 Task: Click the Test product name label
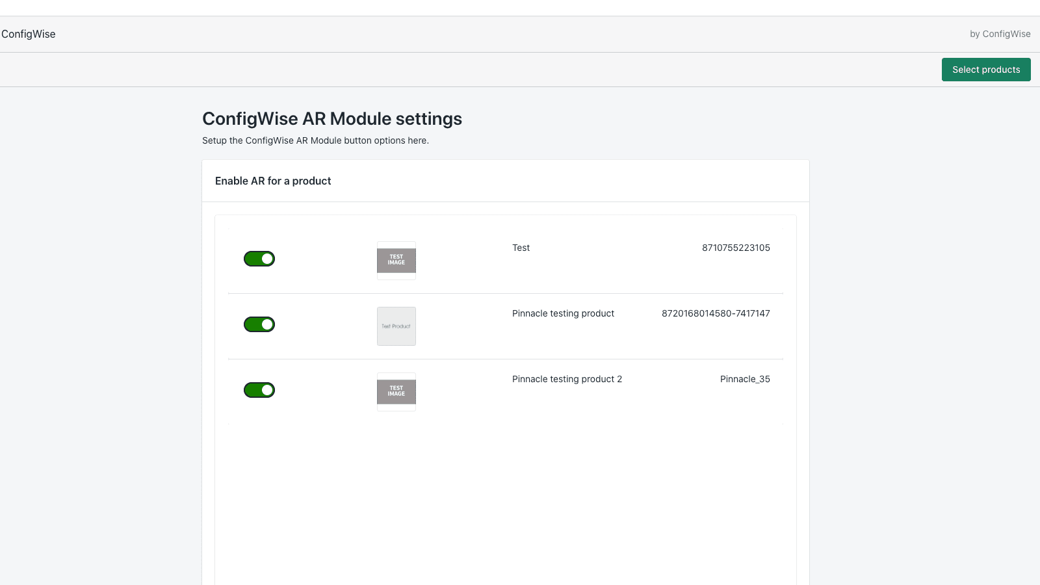(520, 248)
